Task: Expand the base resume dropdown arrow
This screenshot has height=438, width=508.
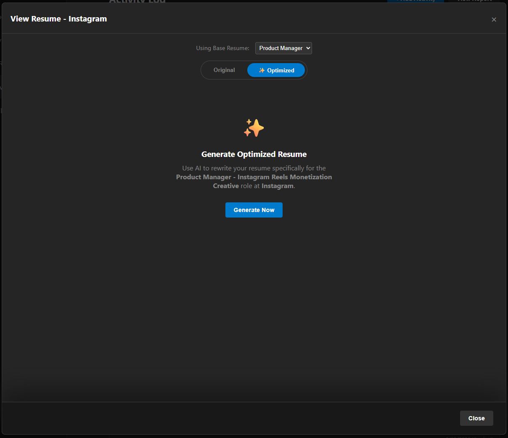Action: coord(308,48)
